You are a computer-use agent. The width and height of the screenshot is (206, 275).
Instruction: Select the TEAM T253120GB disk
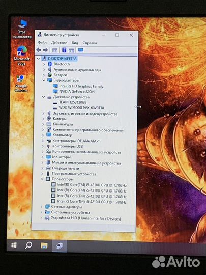click(73, 102)
